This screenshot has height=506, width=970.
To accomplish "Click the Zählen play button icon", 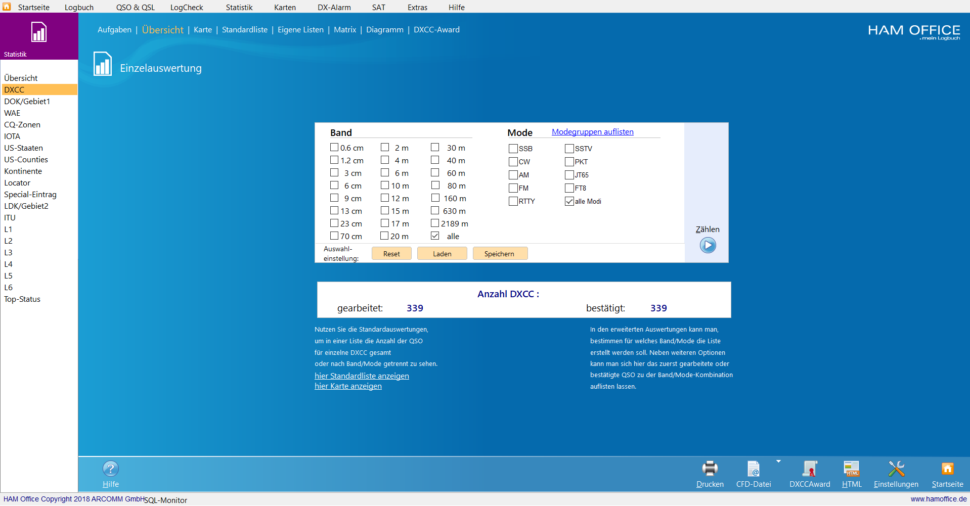I will pyautogui.click(x=708, y=246).
